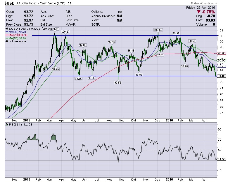This screenshot has width=228, height=182.
Task: Click the -0.75% percent change value
Action: coord(208,12)
